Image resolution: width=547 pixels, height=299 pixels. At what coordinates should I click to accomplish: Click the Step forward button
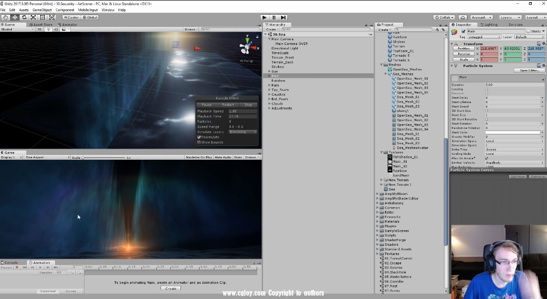283,18
